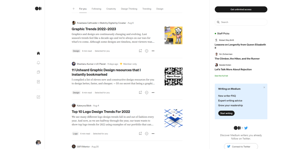Viewport: 304px width, 149px height.
Task: Click the Medium logo in the sidebar
Action: [38, 8]
